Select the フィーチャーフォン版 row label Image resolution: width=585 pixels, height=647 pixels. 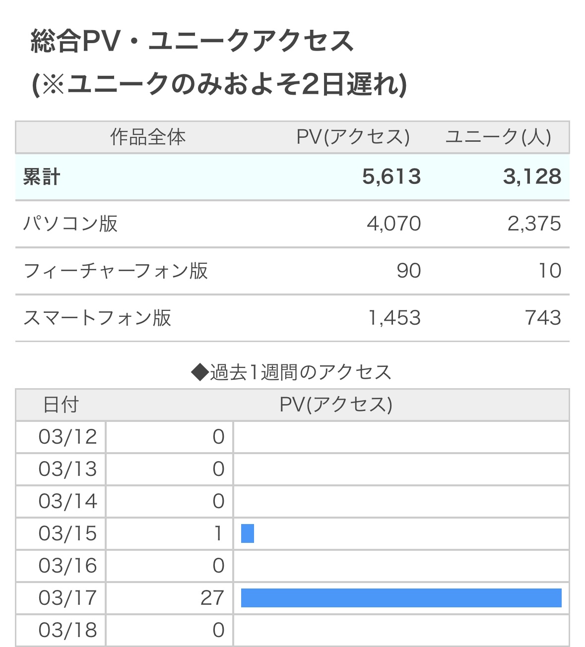click(x=116, y=271)
